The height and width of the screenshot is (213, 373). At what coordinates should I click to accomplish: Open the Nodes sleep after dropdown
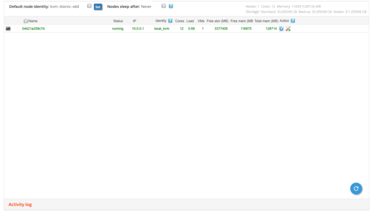point(164,6)
